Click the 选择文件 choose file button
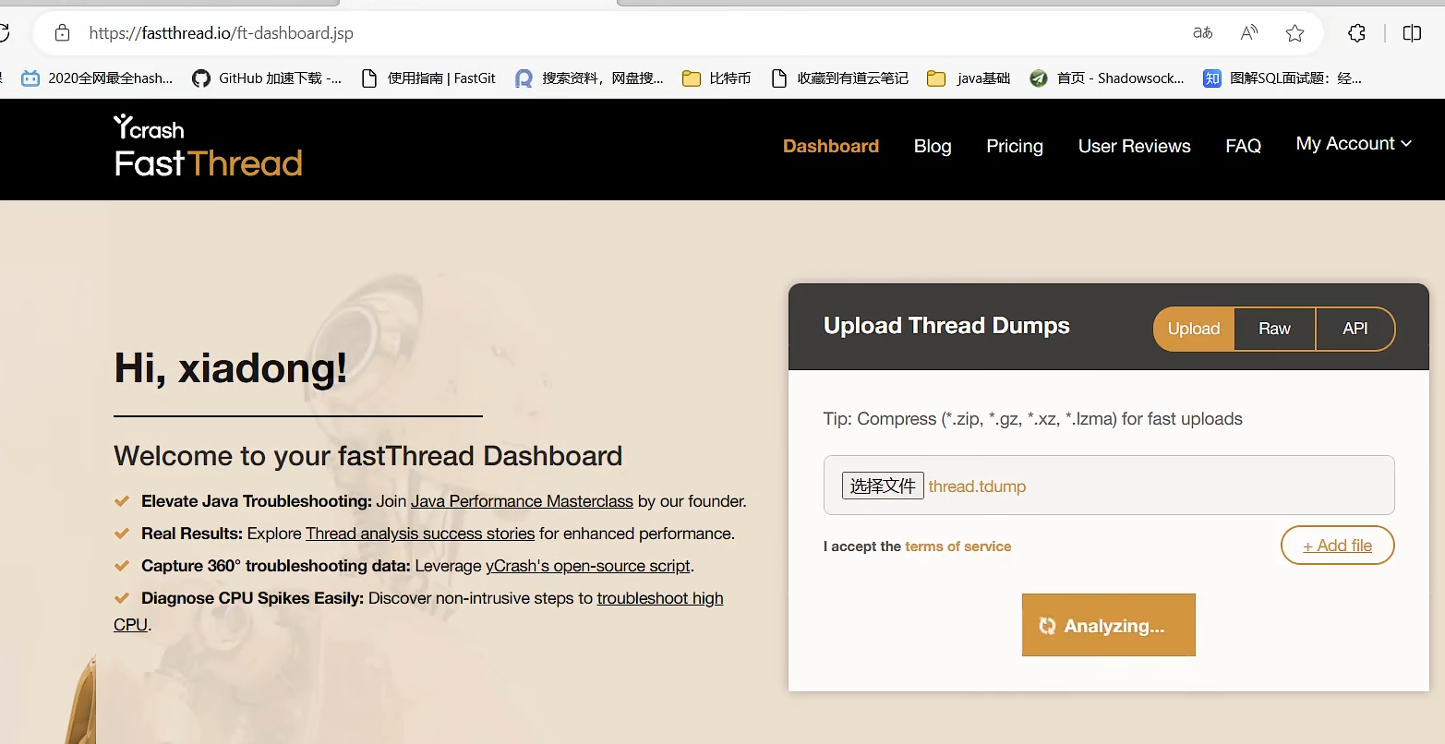 click(883, 486)
